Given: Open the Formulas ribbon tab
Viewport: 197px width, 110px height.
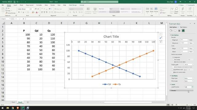Looking at the screenshot, I should coord(39,5).
